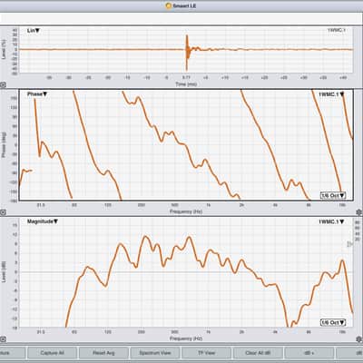Click the dB + button
This screenshot has height=363, width=363.
[x=309, y=353]
